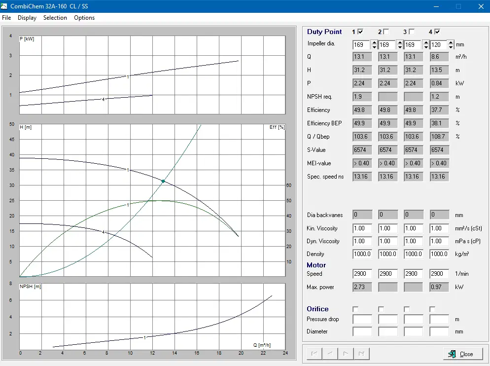This screenshot has width=490, height=366.
Task: Click Max. power value 2.73
Action: point(362,287)
